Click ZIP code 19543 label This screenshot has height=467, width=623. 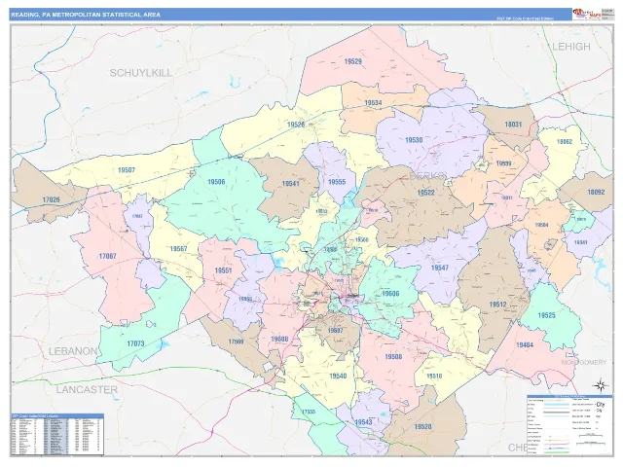click(x=363, y=421)
